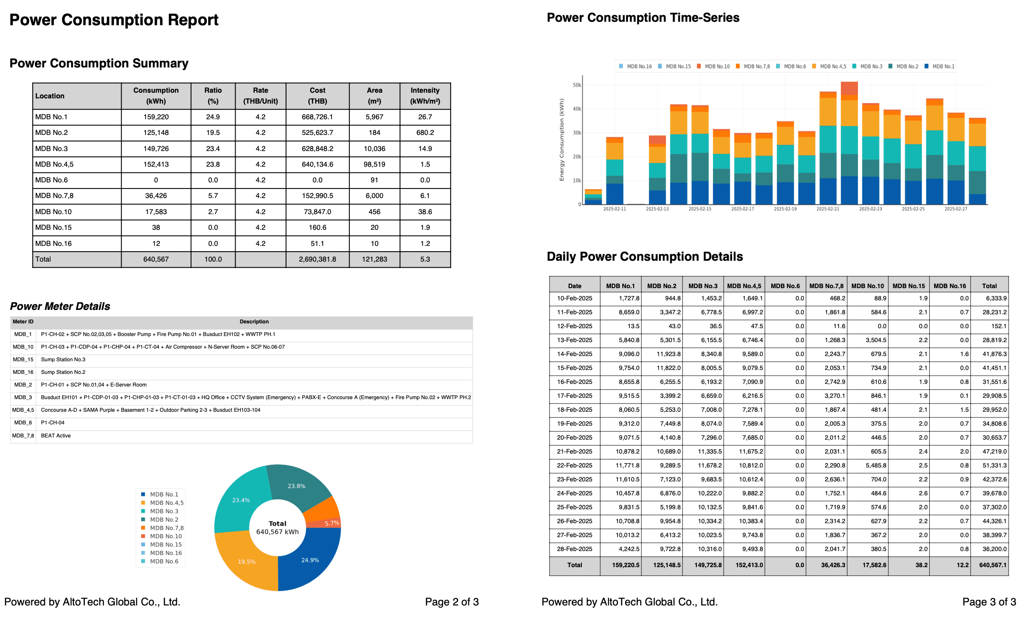Click MDB No.16 legend swatch in bar chart

click(621, 67)
